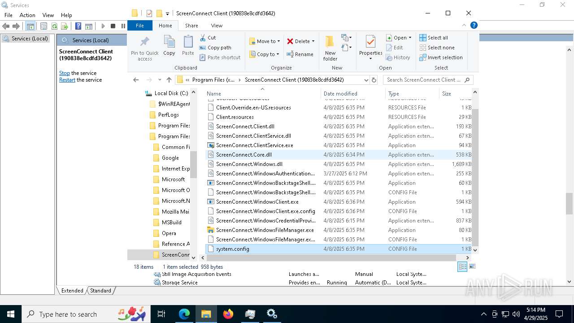Click the Edit ribbon button
Screen dimensions: 574x323
(394, 48)
